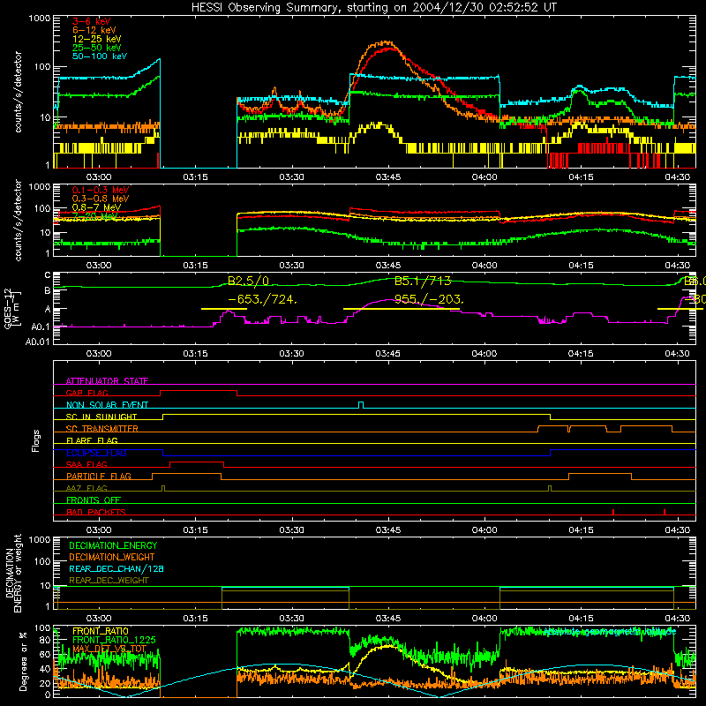Click the BAD_PACKETS spike near 04:28
This screenshot has height=706, width=706.
pyautogui.click(x=665, y=512)
